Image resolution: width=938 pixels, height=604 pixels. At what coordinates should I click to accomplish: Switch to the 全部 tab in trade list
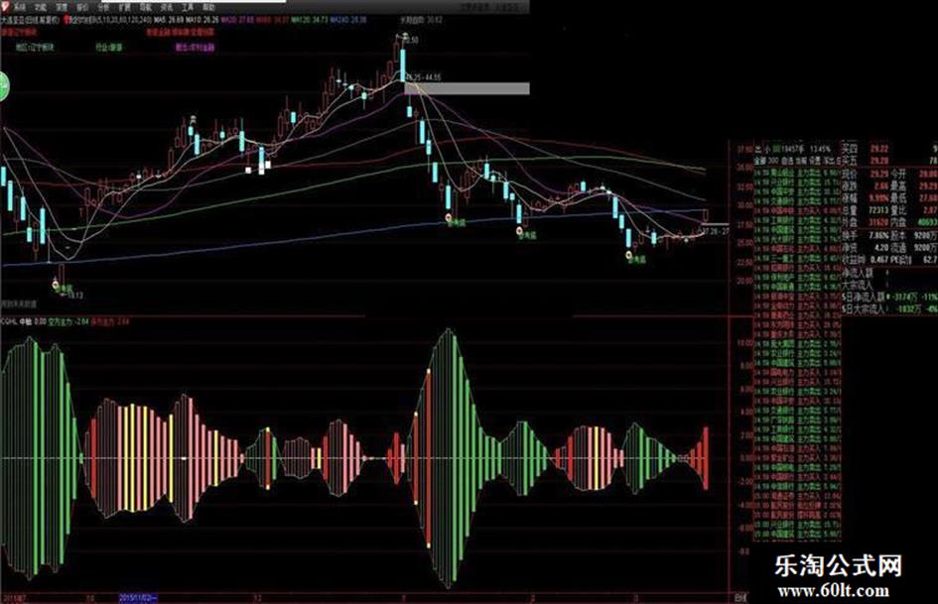pos(759,161)
